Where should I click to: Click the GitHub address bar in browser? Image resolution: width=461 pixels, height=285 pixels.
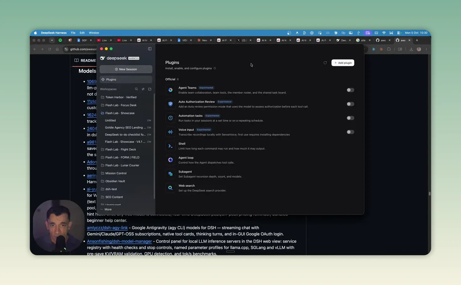point(83,49)
